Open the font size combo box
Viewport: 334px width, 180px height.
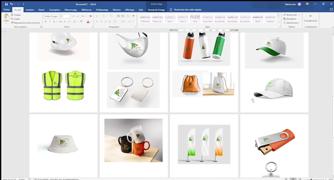tap(65, 16)
